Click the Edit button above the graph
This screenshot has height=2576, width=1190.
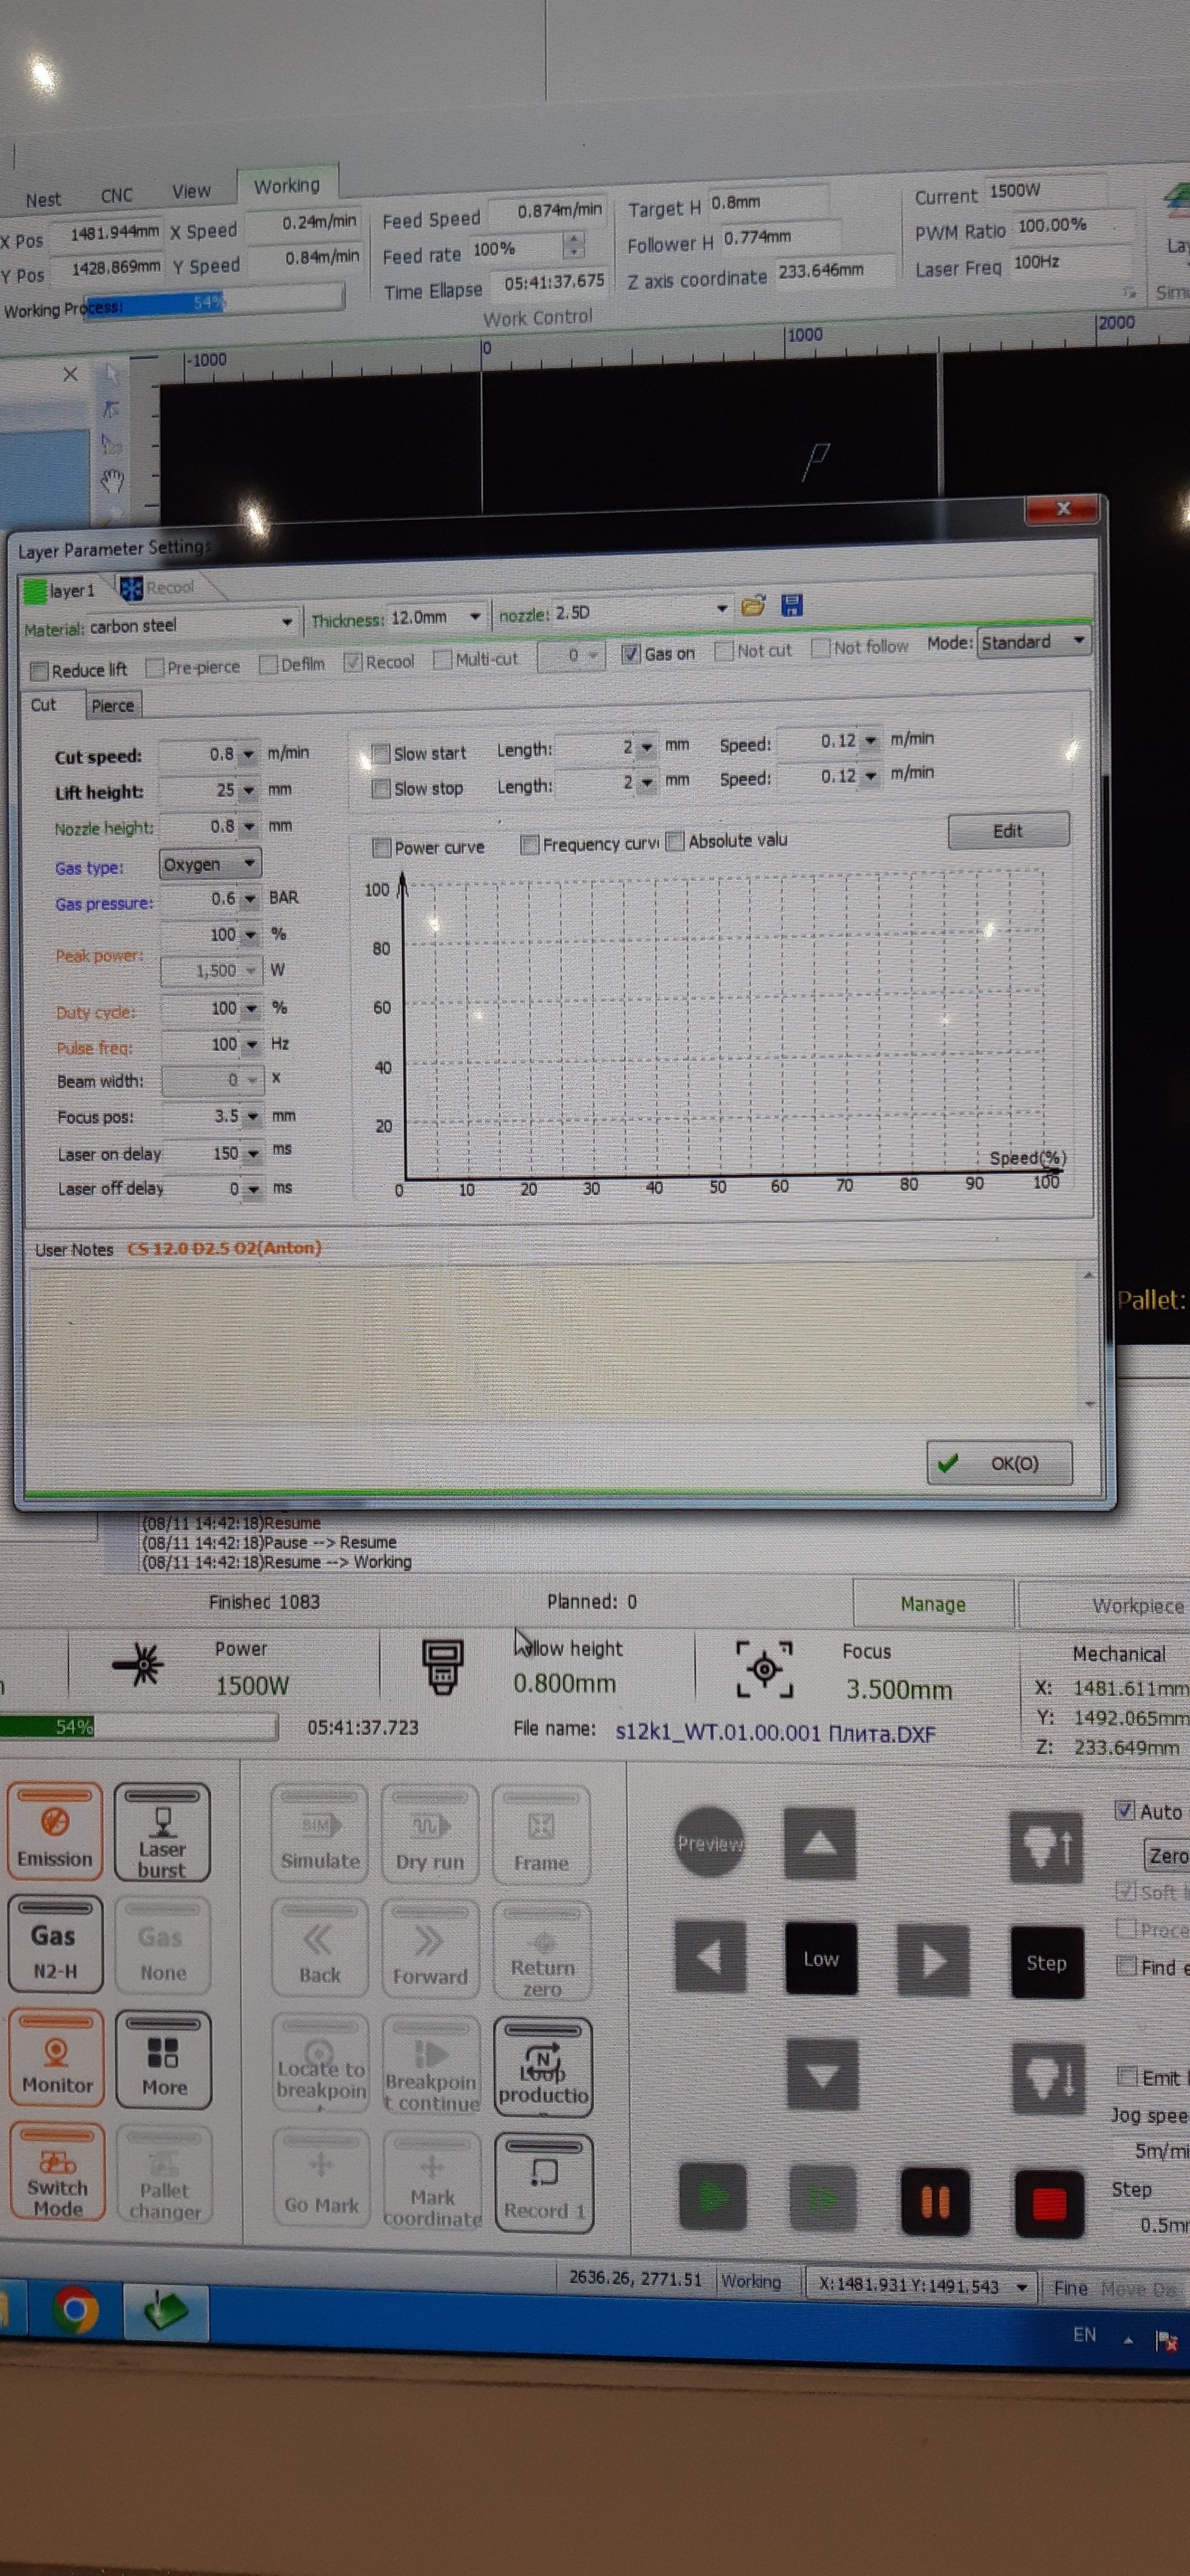1007,830
